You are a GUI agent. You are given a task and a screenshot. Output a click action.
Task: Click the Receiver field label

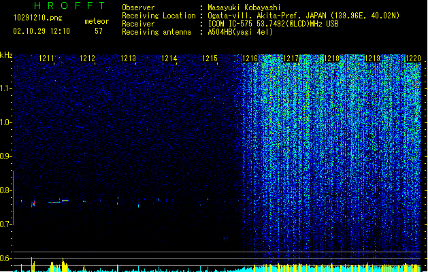pos(138,24)
